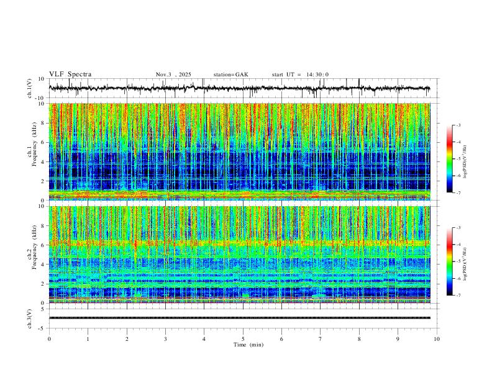Image resolution: width=492 pixels, height=380 pixels.
Task: Click the ch.1(V) axis label
Action: 30,88
